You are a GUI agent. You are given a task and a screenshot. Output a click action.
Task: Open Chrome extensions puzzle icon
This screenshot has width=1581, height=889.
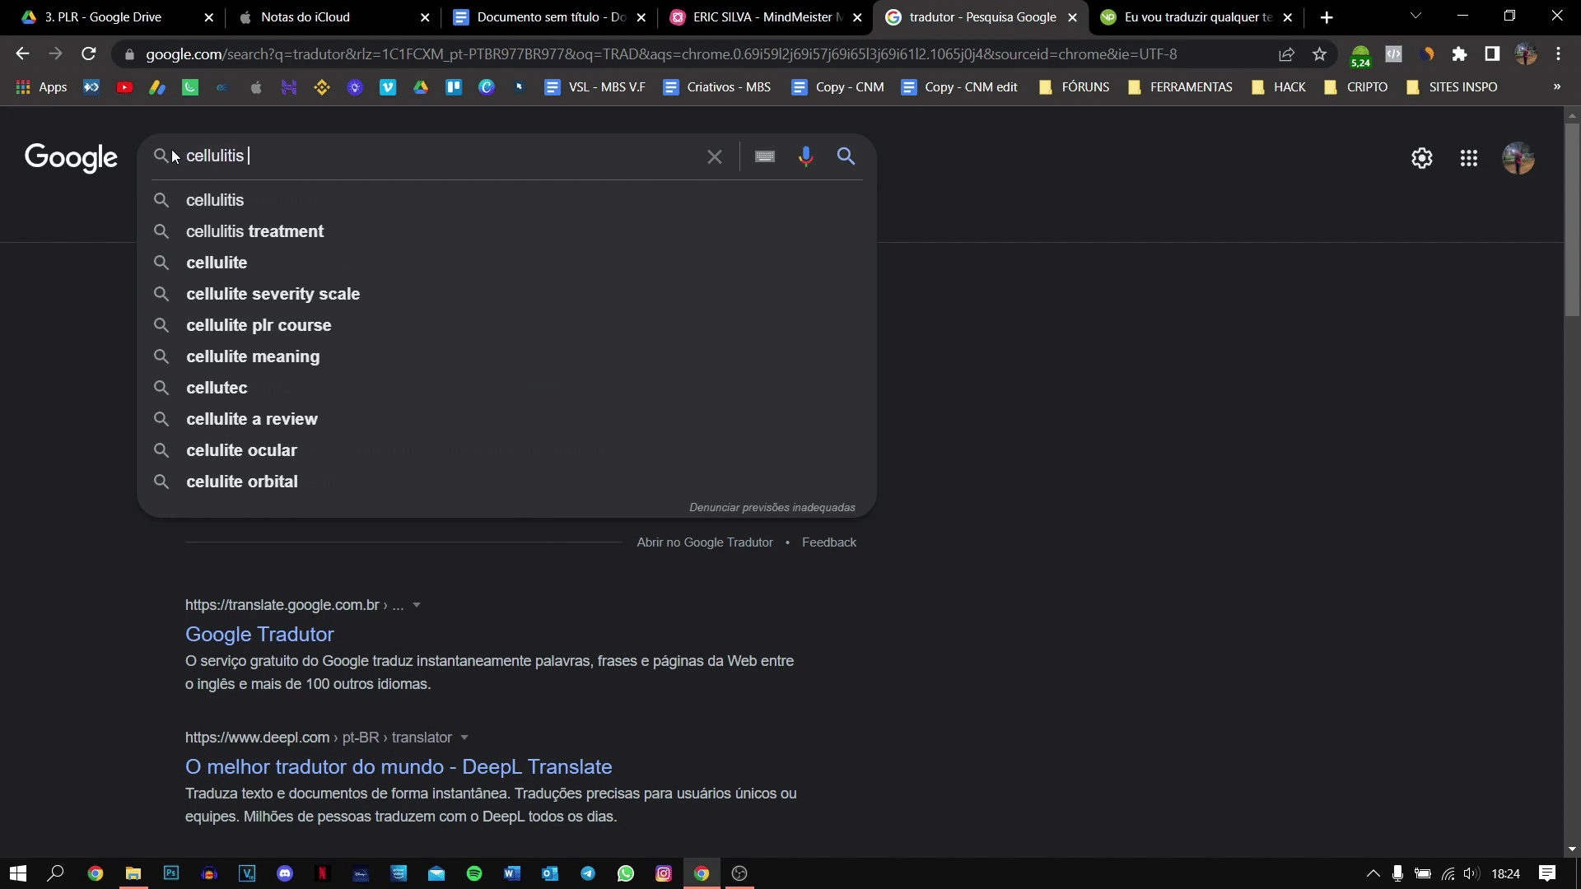click(x=1459, y=54)
